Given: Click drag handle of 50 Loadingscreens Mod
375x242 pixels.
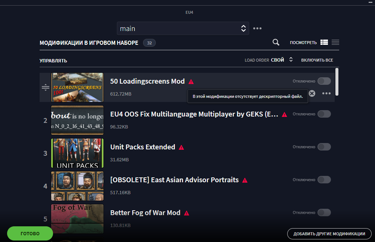Looking at the screenshot, I should tap(45, 88).
